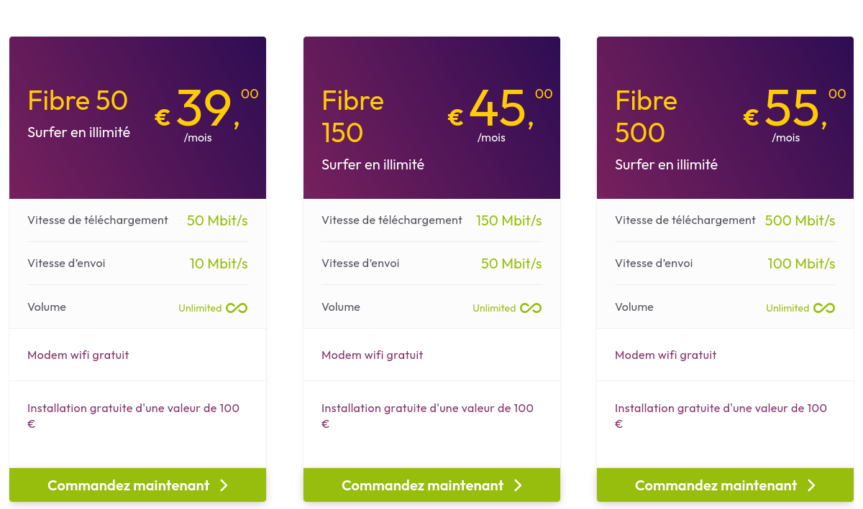Viewport: 863px width, 509px height.
Task: Select the Fibre 50 plan title
Action: point(78,101)
